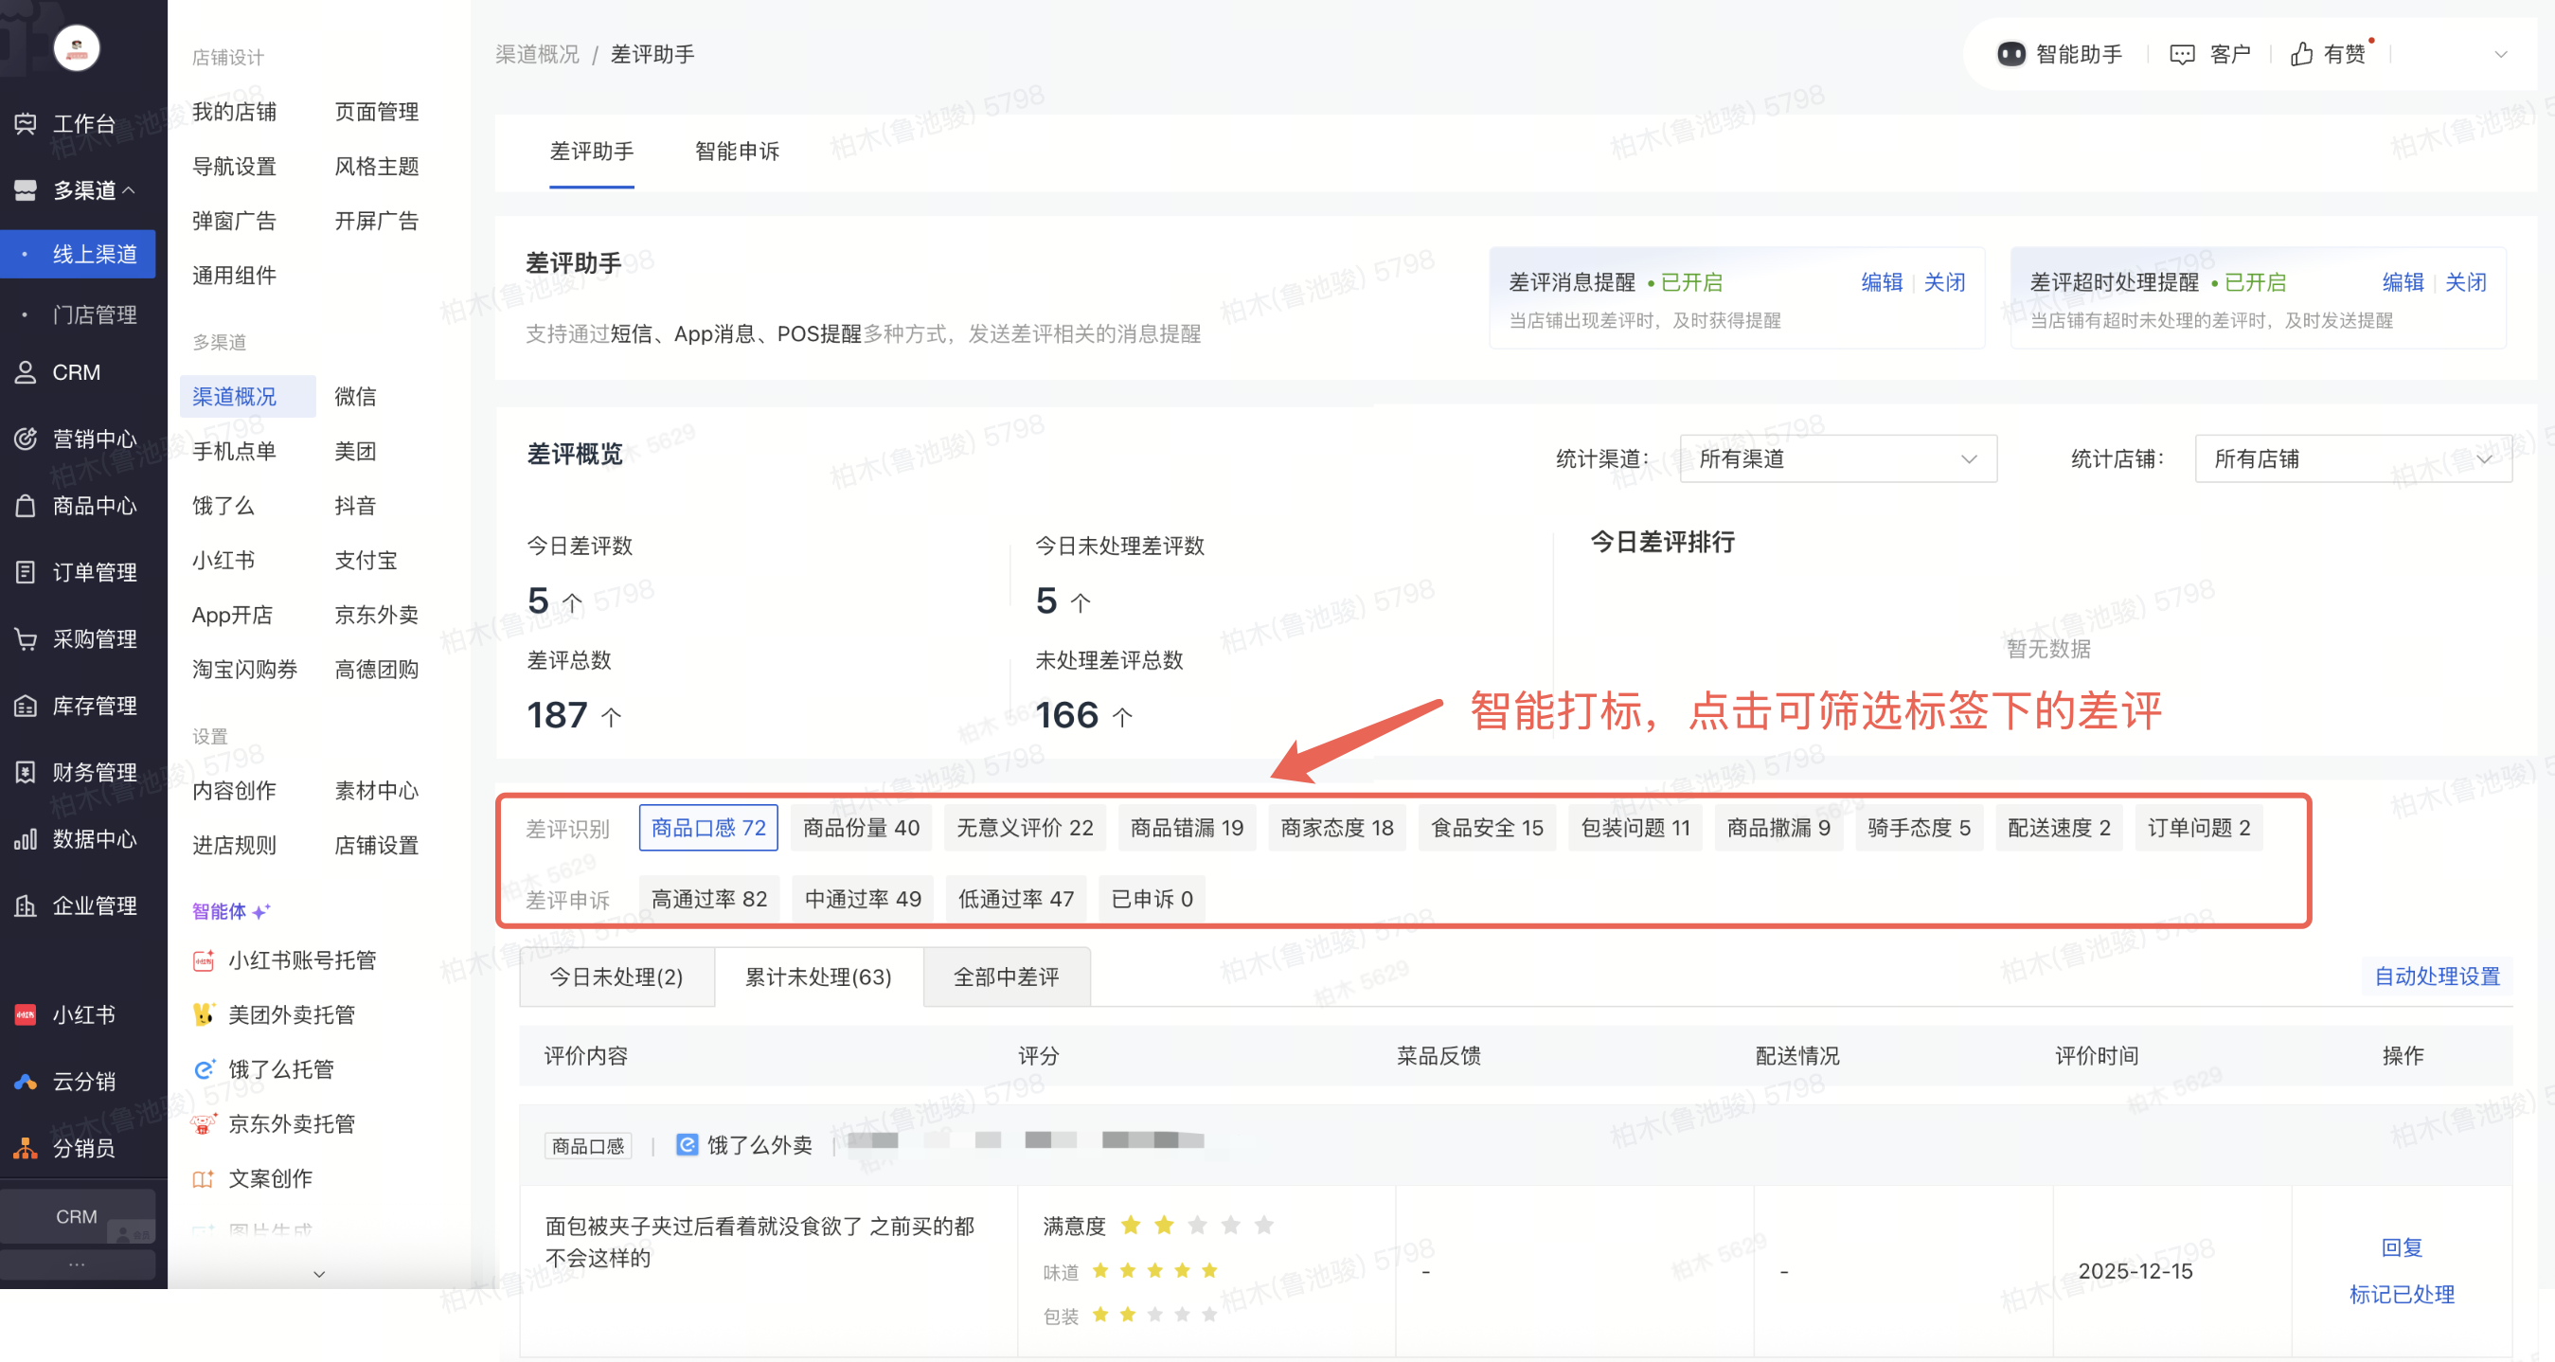2555x1362 pixels.
Task: Open 采购管理 shopping cart icon
Action: pyautogui.click(x=26, y=638)
